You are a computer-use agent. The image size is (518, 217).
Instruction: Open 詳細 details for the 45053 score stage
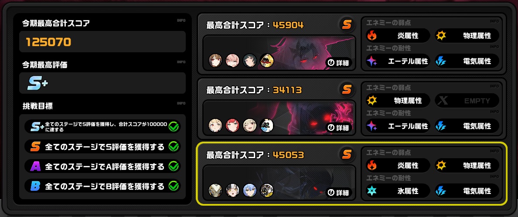click(338, 192)
